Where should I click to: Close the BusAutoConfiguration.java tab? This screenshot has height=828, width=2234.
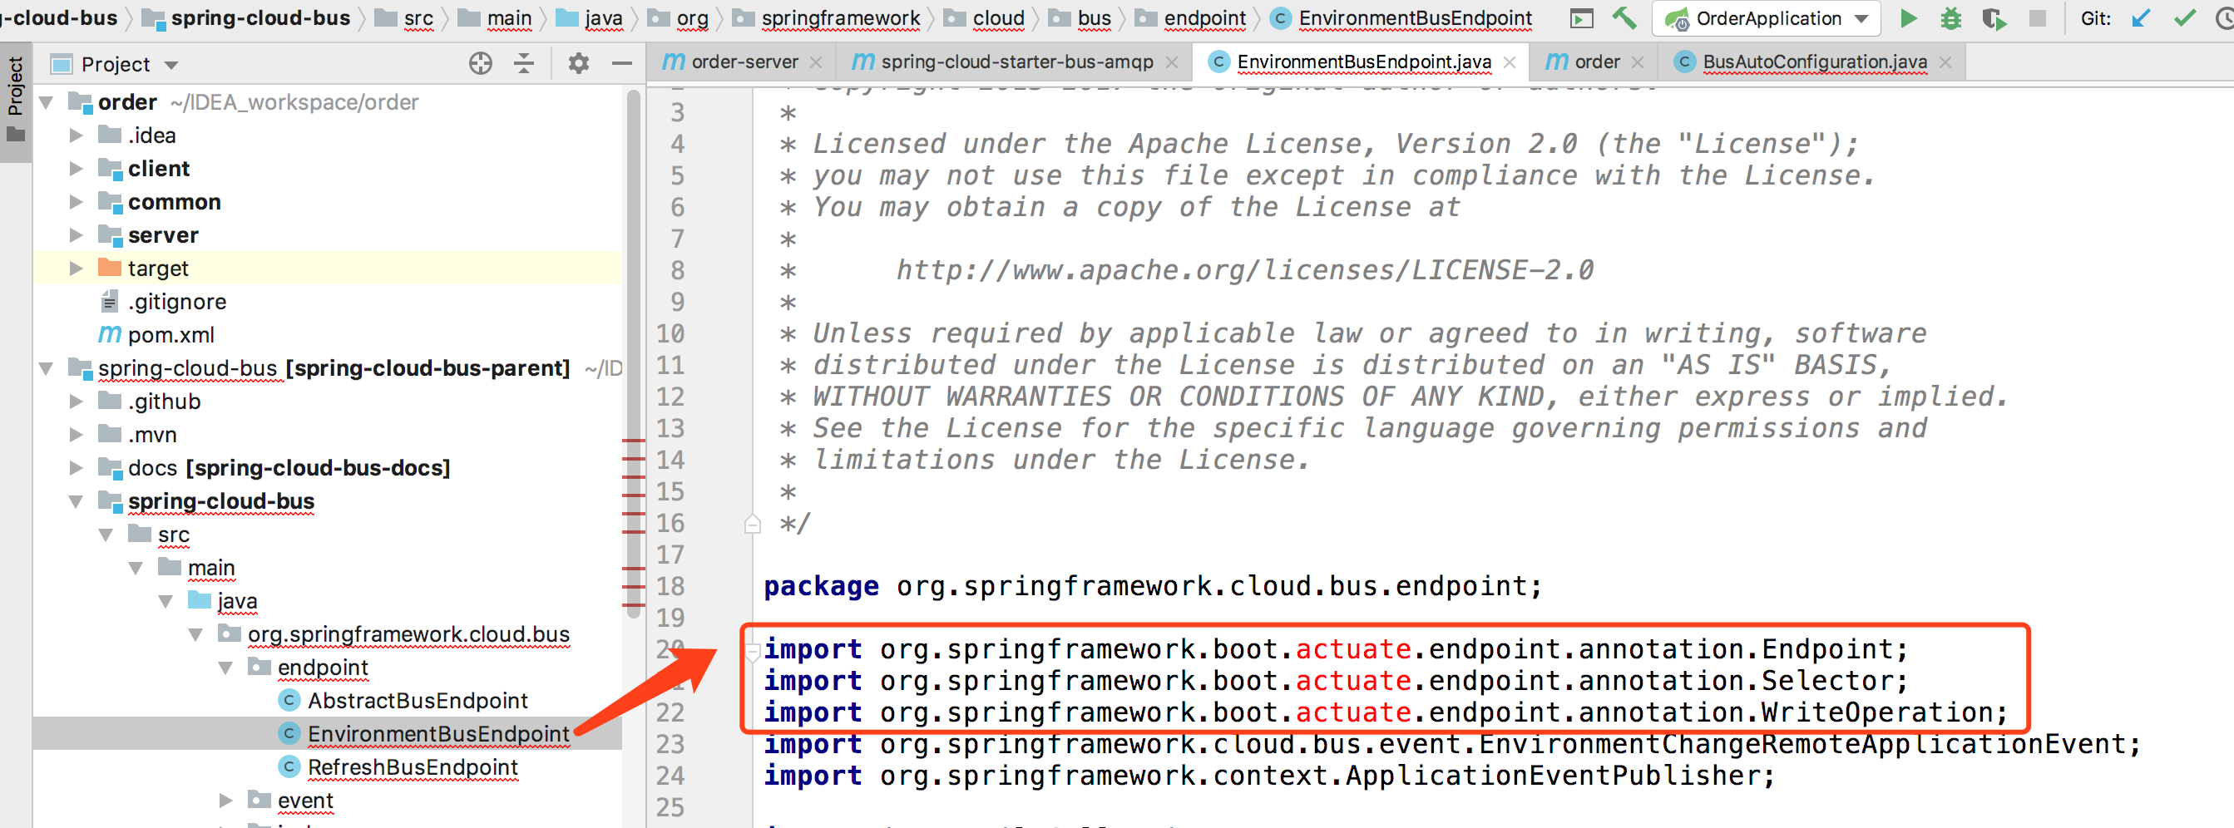click(1945, 62)
